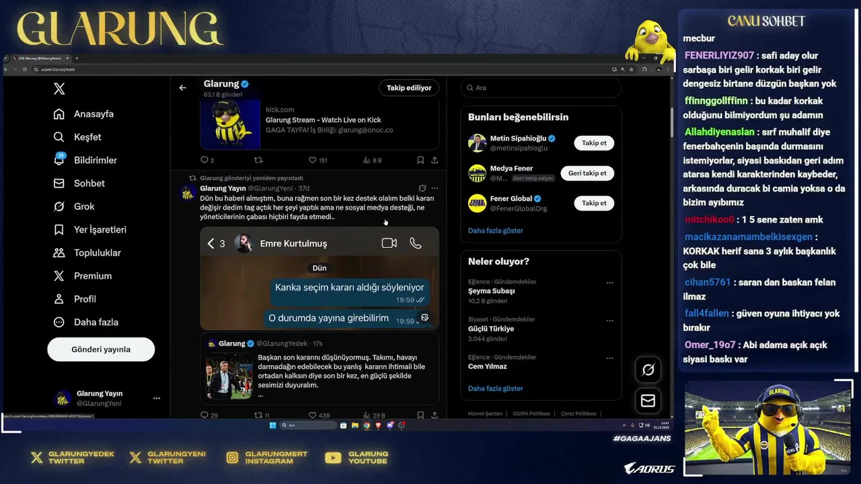The image size is (861, 484).
Task: Share the kick.com Glarung Stream post
Action: (x=435, y=160)
